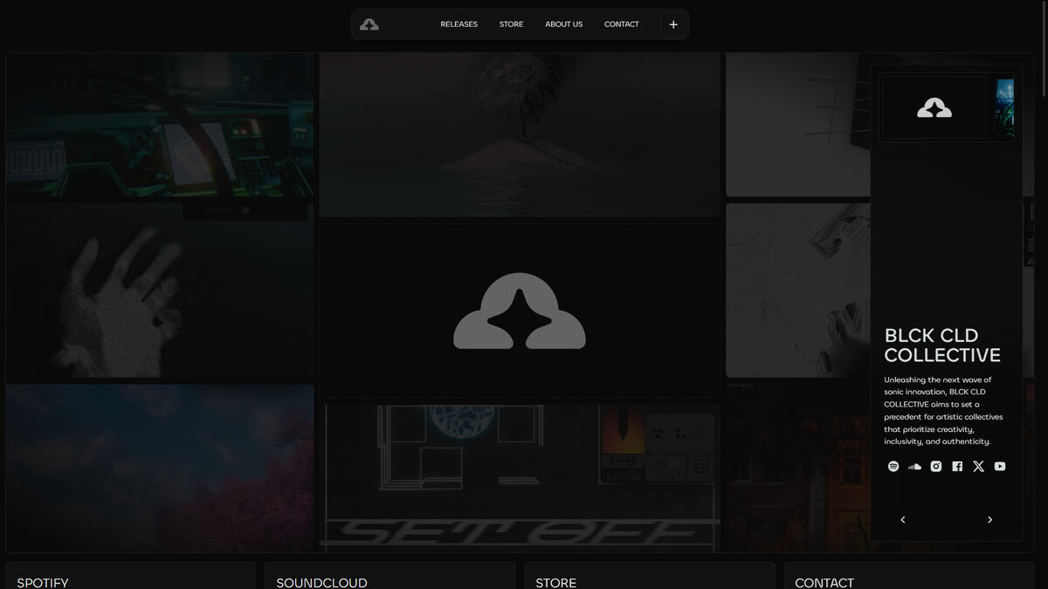Open the X (Twitter) icon
The image size is (1048, 589).
coord(978,467)
